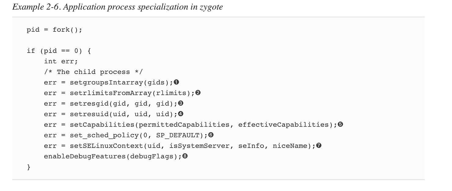452x191 pixels.
Task: Click callout marker 8 after enableDebugFeatures
Action: coord(185,156)
